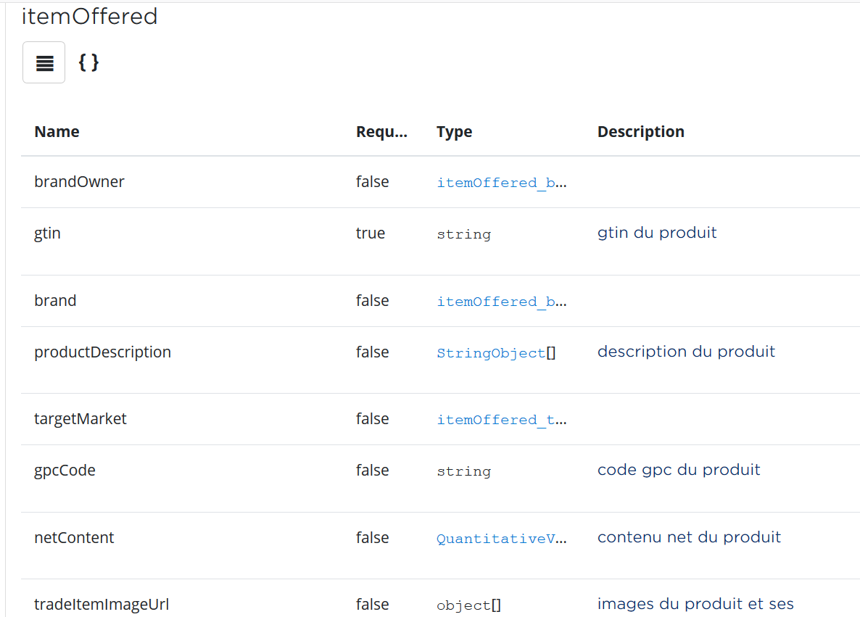Open the brandOwner row's itemOffered type link
Screen dimensions: 860x617
click(501, 183)
